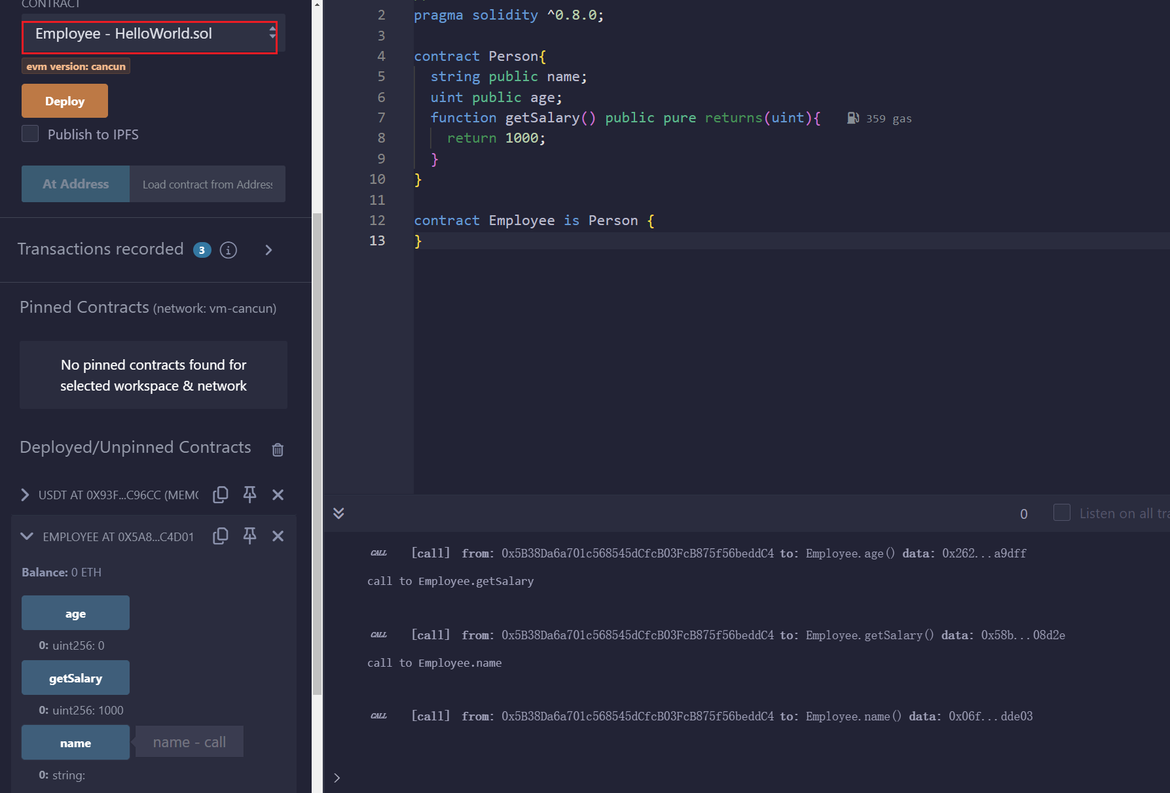This screenshot has height=793, width=1170.
Task: Copy the EMPLOYEE contract address
Action: tap(221, 537)
